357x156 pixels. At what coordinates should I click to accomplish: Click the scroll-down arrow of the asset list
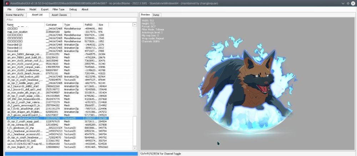click(x=135, y=148)
